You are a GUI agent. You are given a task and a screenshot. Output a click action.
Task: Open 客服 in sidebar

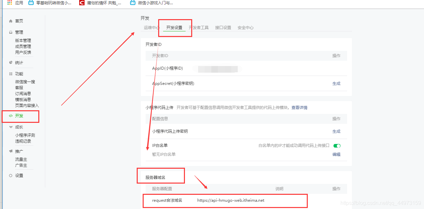pos(19,88)
